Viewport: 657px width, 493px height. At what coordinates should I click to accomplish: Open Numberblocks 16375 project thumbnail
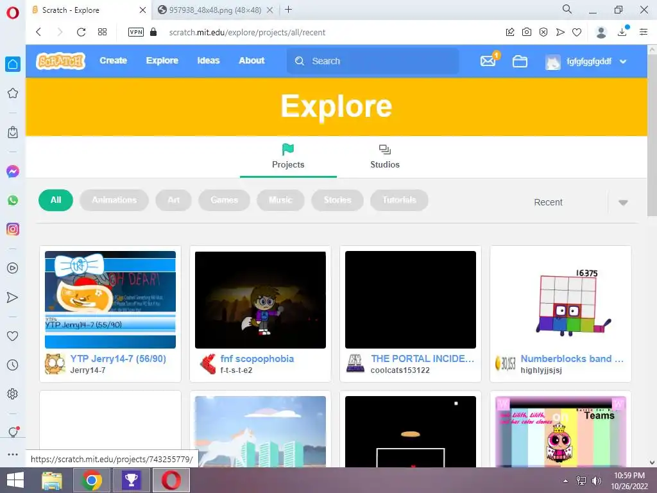[x=561, y=300]
